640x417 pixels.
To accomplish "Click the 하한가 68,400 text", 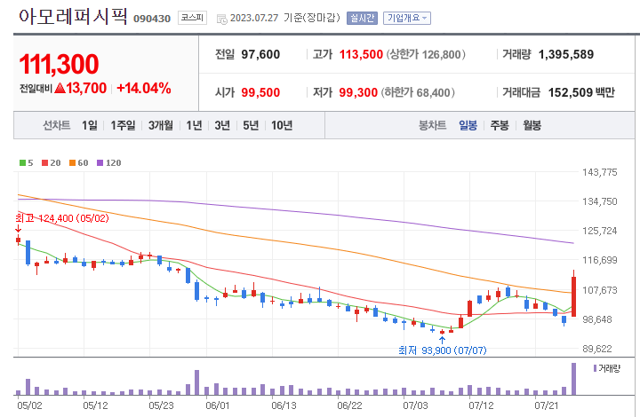I will click(x=418, y=92).
